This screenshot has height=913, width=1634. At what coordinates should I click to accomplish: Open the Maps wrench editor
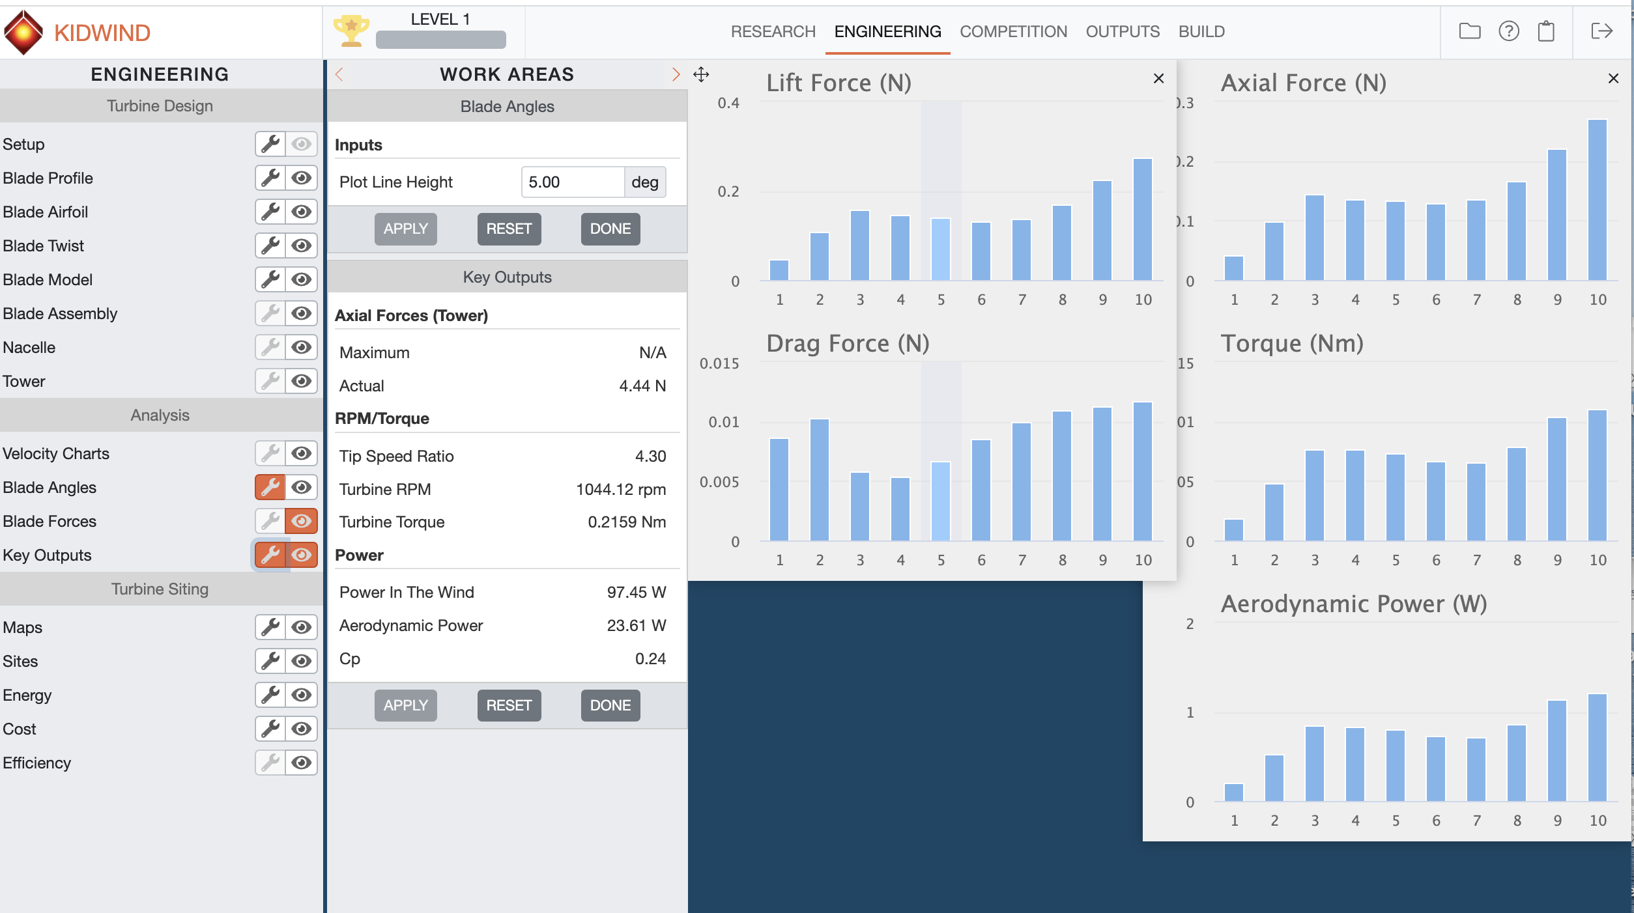270,627
